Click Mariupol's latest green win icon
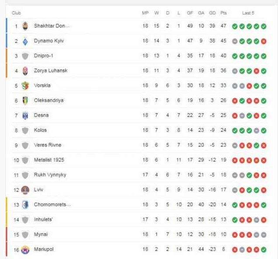The height and width of the screenshot is (259, 278). tap(264, 250)
